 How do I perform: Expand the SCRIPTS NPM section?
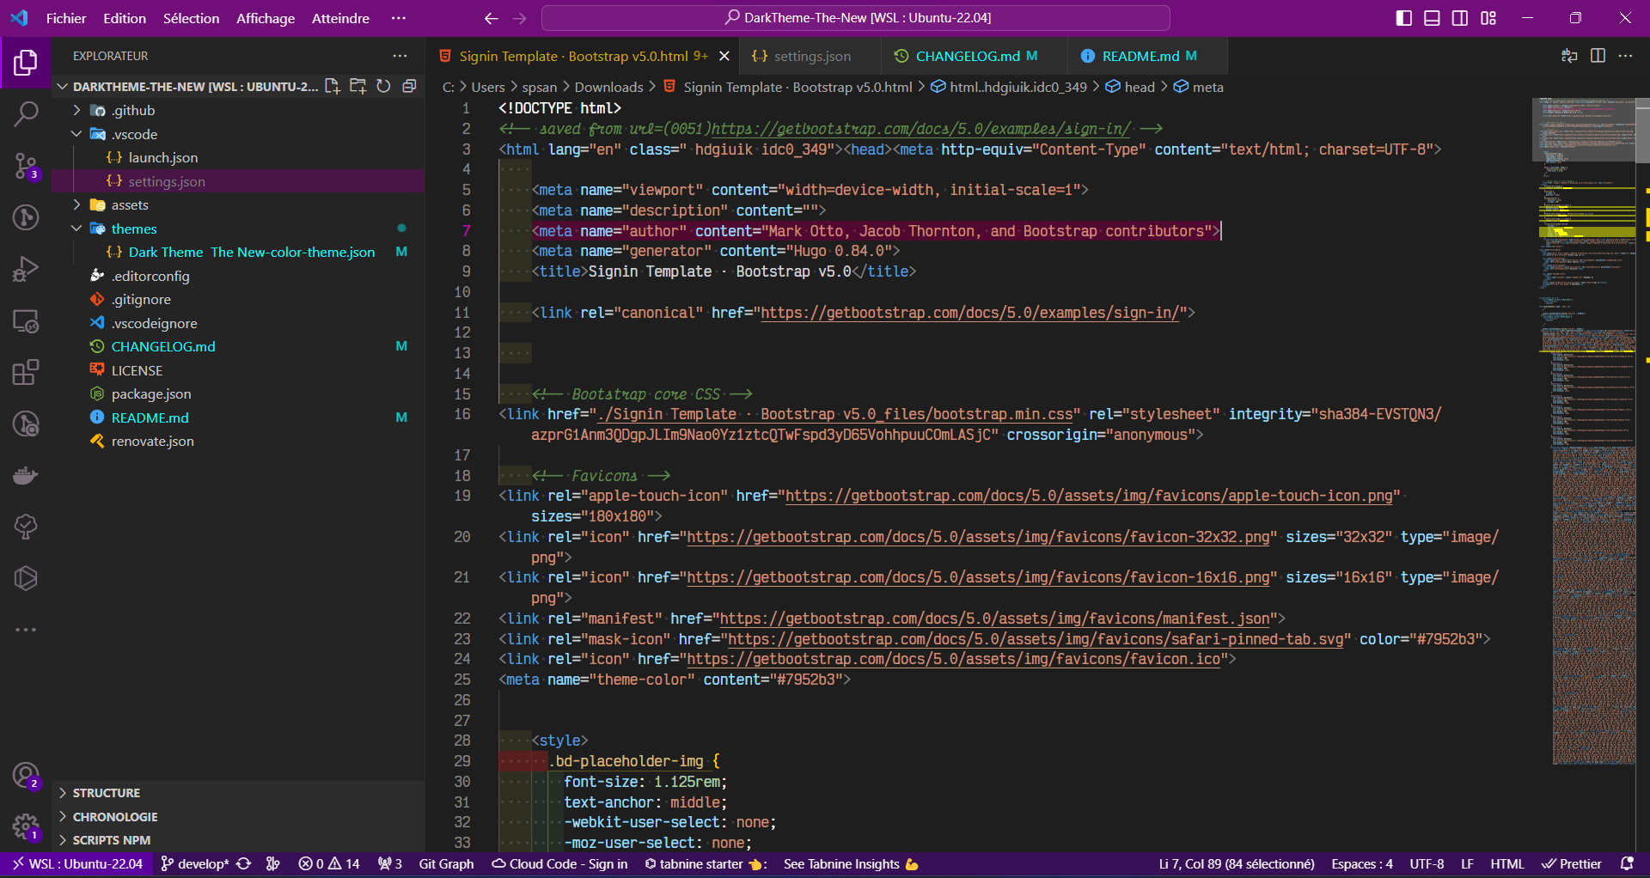pyautogui.click(x=238, y=840)
